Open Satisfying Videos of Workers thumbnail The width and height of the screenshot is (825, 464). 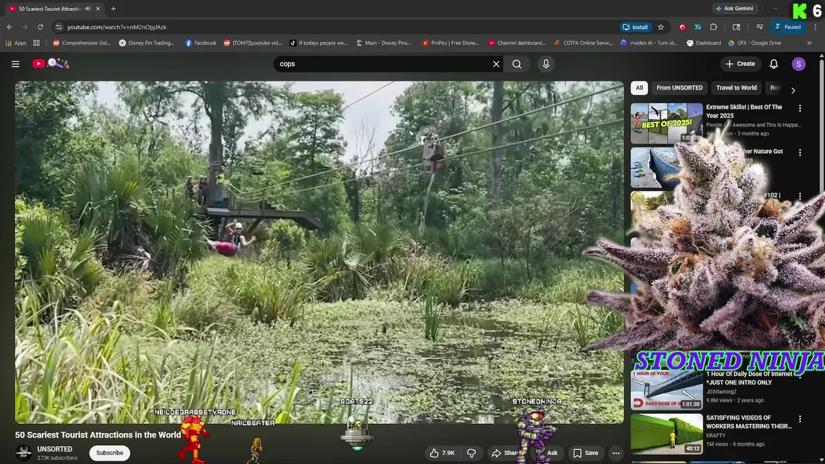coord(666,434)
